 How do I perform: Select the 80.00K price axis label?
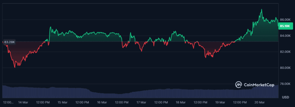(x=285, y=68)
